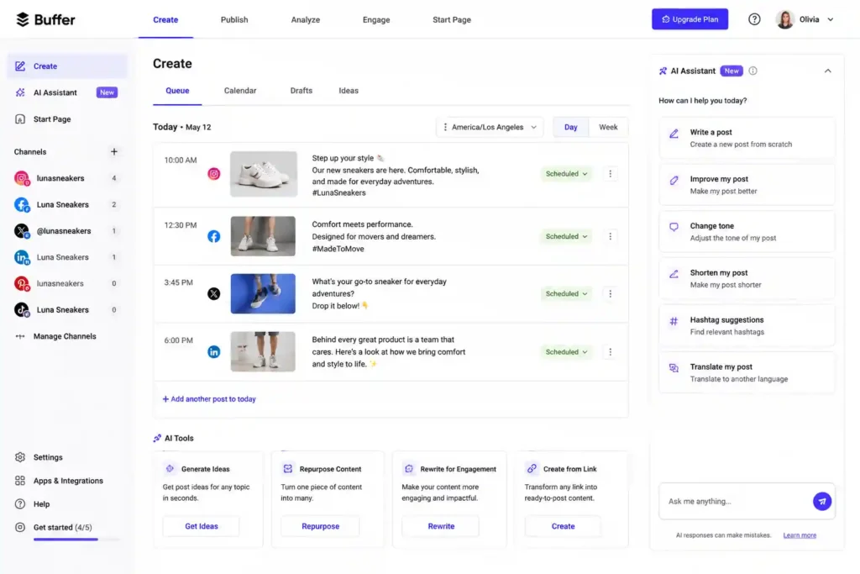
Task: Switch to the Drafts tab
Action: [302, 91]
